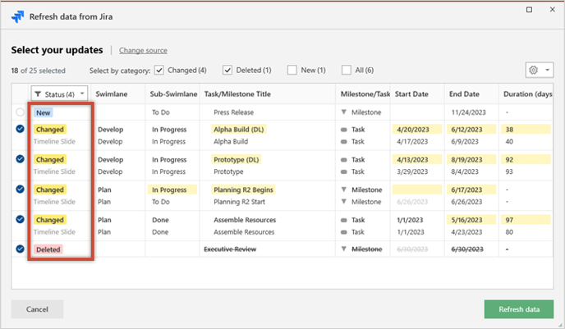Click the task icon in Prototype (DL) row
Screen dimensions: 565x329
344,160
